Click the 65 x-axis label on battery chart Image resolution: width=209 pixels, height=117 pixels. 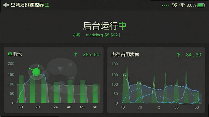point(82,107)
